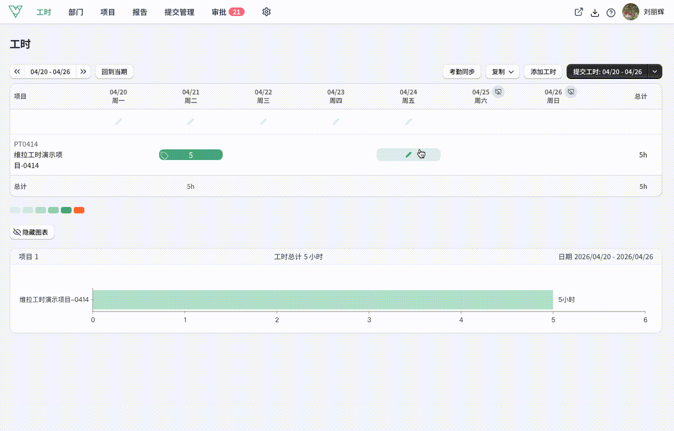Image resolution: width=674 pixels, height=431 pixels.
Task: Open the 报告 tab
Action: [140, 12]
